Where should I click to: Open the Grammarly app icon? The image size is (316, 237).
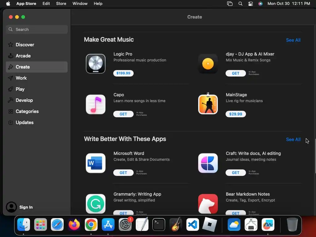point(96,204)
